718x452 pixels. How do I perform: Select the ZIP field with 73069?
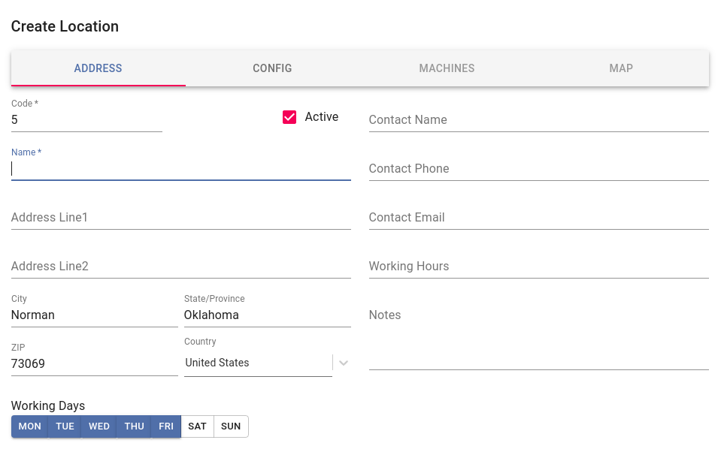94,363
